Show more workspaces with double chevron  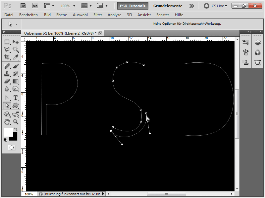[x=192, y=6]
